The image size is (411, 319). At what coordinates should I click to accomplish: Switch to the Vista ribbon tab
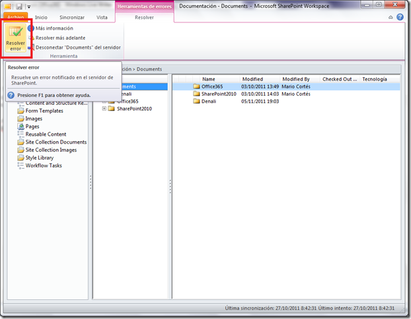point(102,17)
